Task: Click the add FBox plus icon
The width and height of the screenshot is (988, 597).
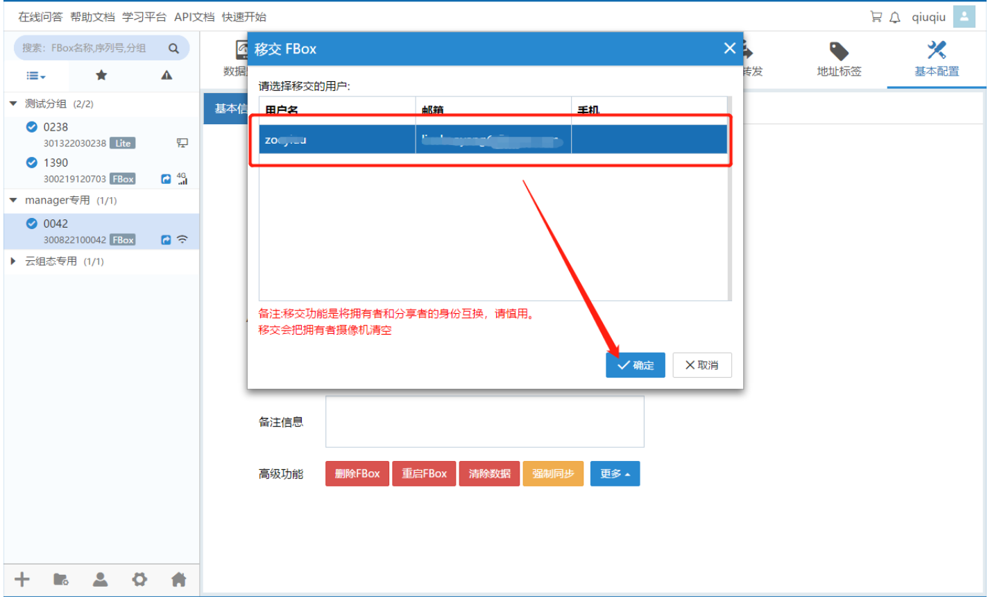Action: pyautogui.click(x=22, y=579)
